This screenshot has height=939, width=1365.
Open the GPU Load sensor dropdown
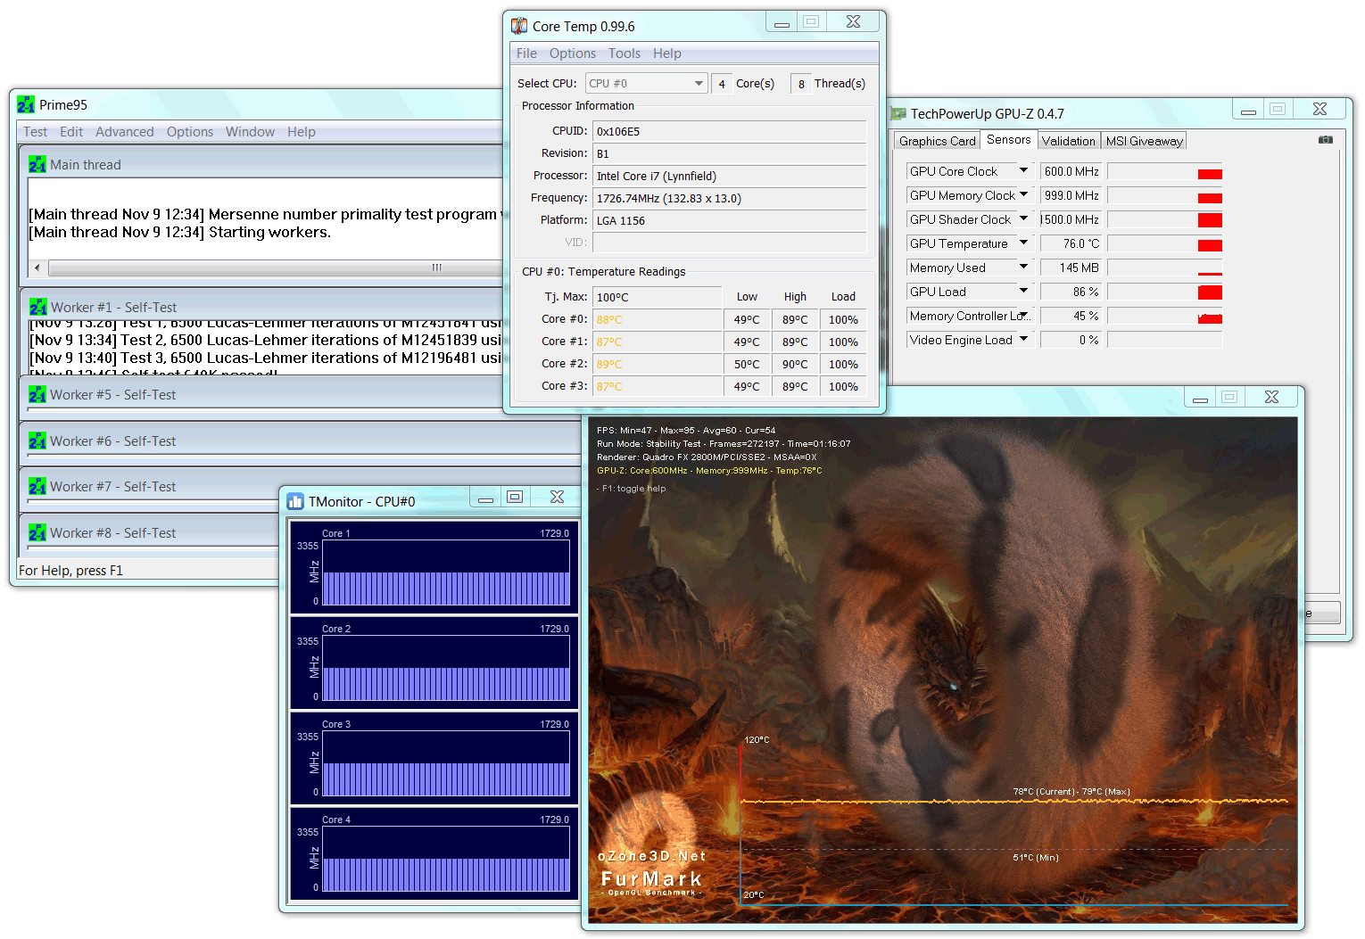pos(1023,291)
